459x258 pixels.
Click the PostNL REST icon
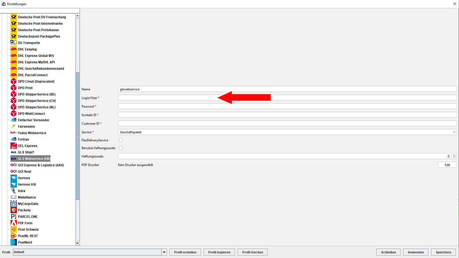point(14,236)
